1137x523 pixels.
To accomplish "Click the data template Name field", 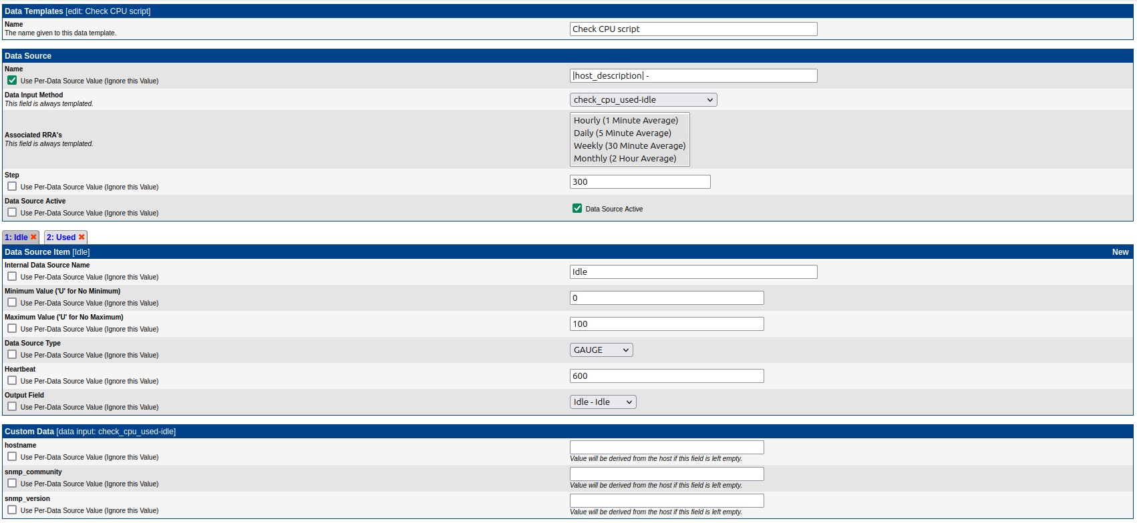I will click(693, 29).
